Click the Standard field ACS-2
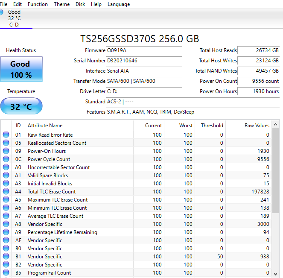 (193, 102)
